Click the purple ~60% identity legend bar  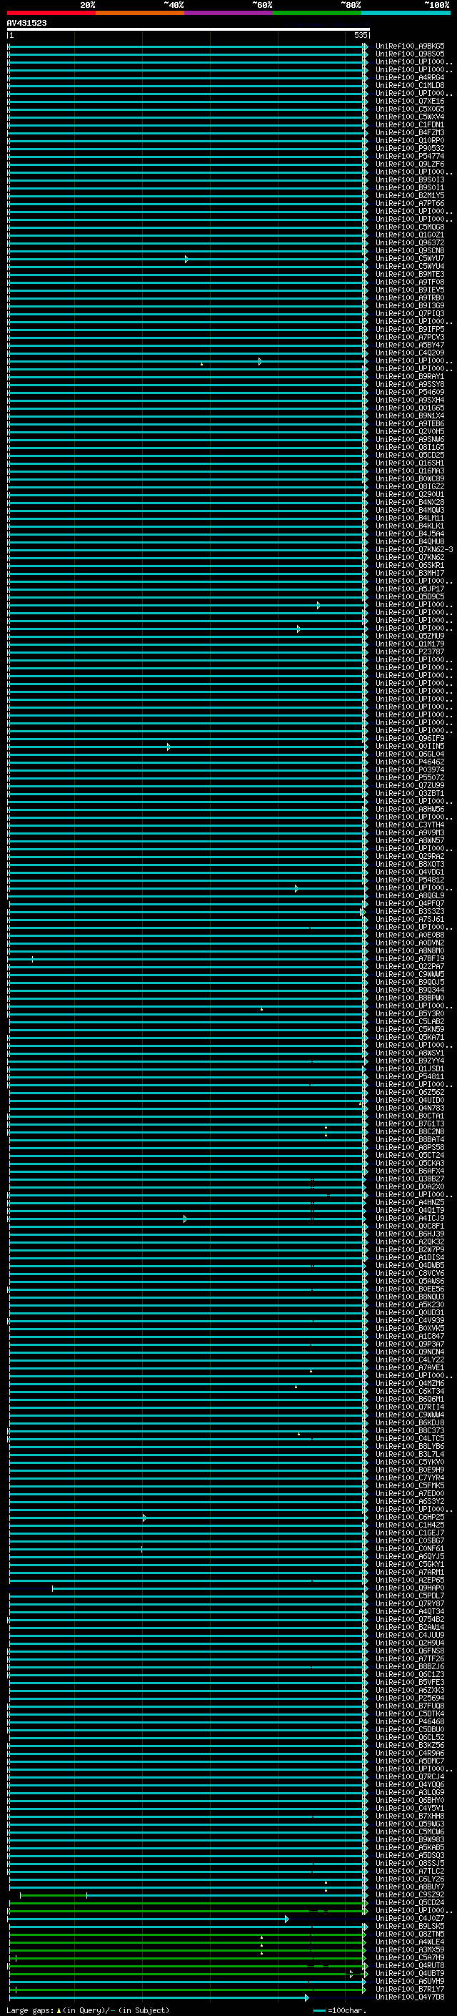pos(228,13)
